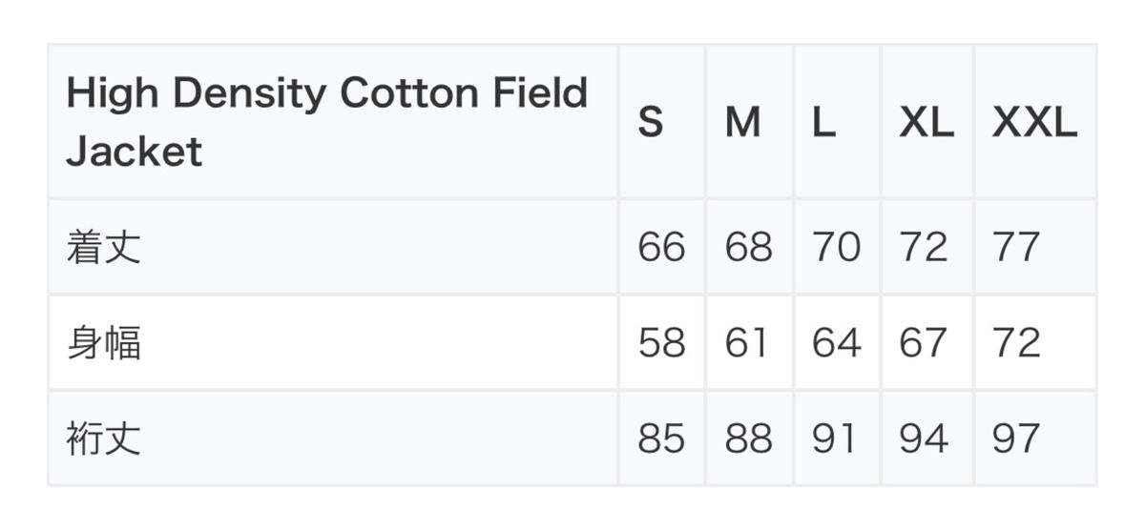Click the 裄丈 value 91 for size L
Screen dimensions: 1145x530
coord(834,438)
